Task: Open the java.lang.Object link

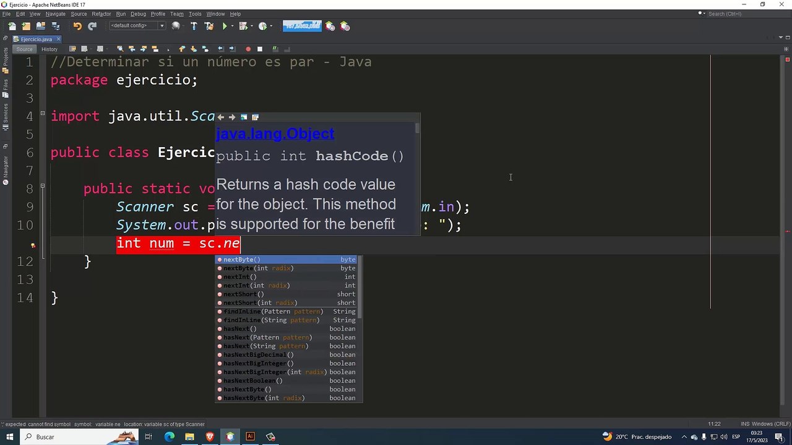Action: click(275, 133)
